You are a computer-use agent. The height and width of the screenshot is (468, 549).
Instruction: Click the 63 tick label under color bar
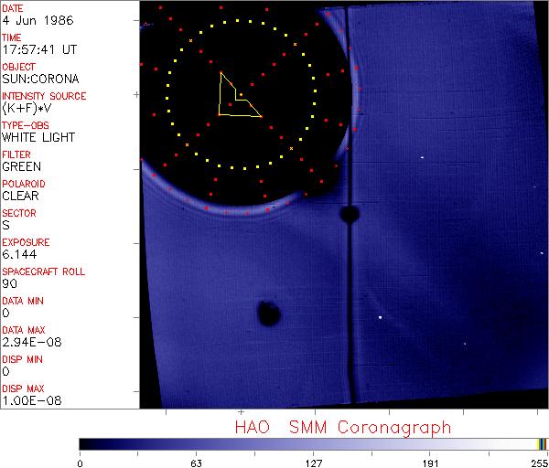(x=197, y=461)
